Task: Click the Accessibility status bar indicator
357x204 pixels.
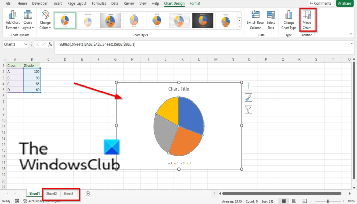Action: tap(42, 201)
